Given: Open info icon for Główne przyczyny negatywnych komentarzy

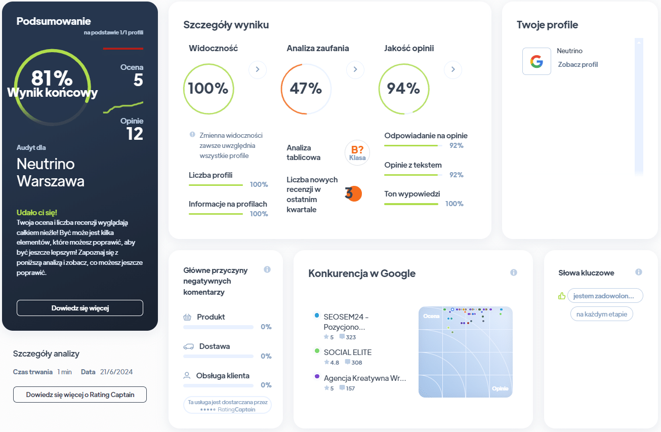Looking at the screenshot, I should pyautogui.click(x=267, y=270).
